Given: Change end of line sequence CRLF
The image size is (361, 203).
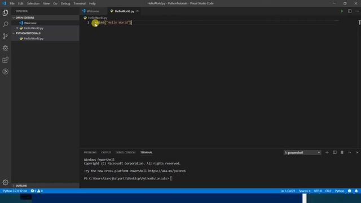Looking at the screenshot, I should pos(328,191).
